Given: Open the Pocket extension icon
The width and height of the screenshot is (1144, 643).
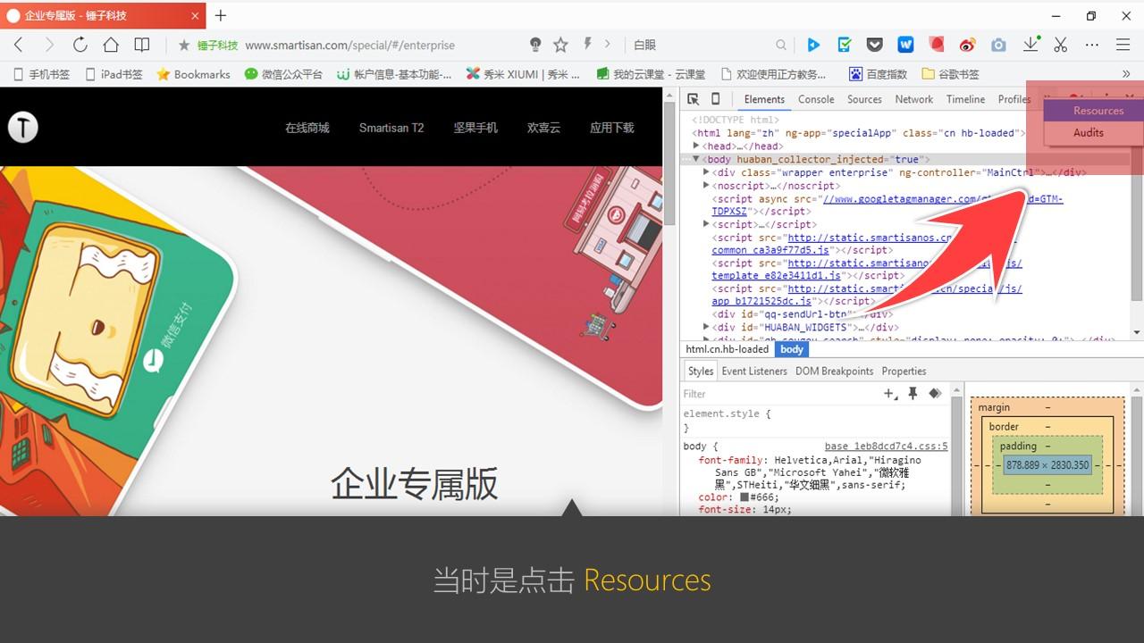Looking at the screenshot, I should coord(876,45).
